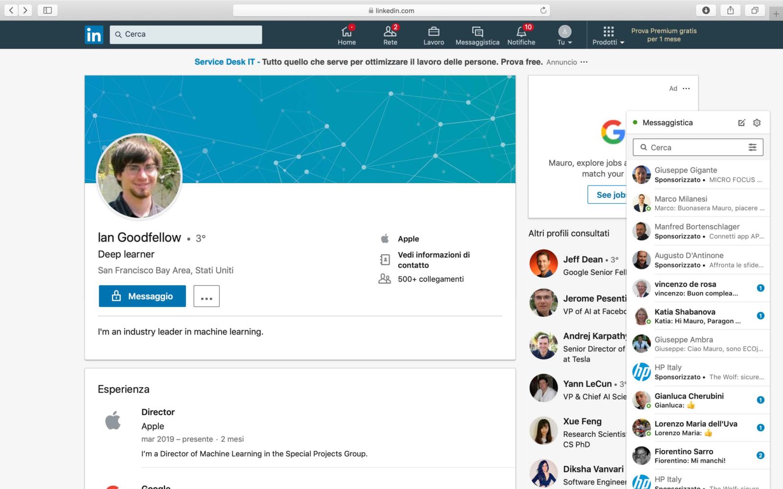Click the blue Messaggio button
Image resolution: width=783 pixels, height=489 pixels.
tap(142, 296)
